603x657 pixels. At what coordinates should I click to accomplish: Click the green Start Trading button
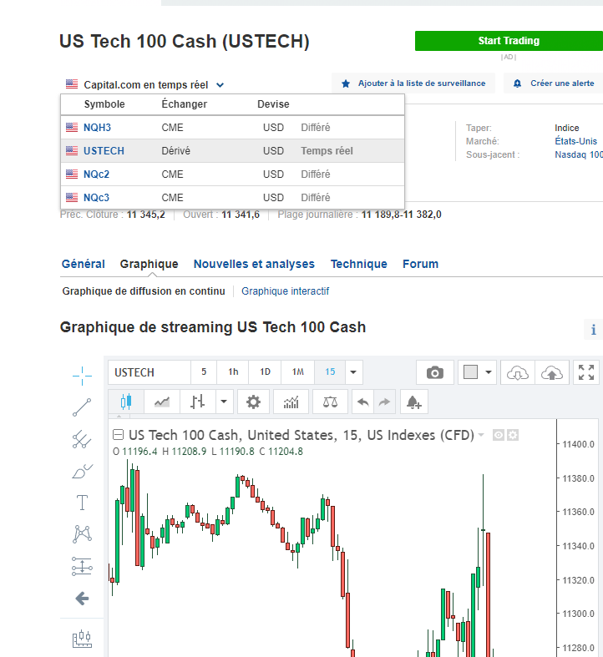[509, 41]
